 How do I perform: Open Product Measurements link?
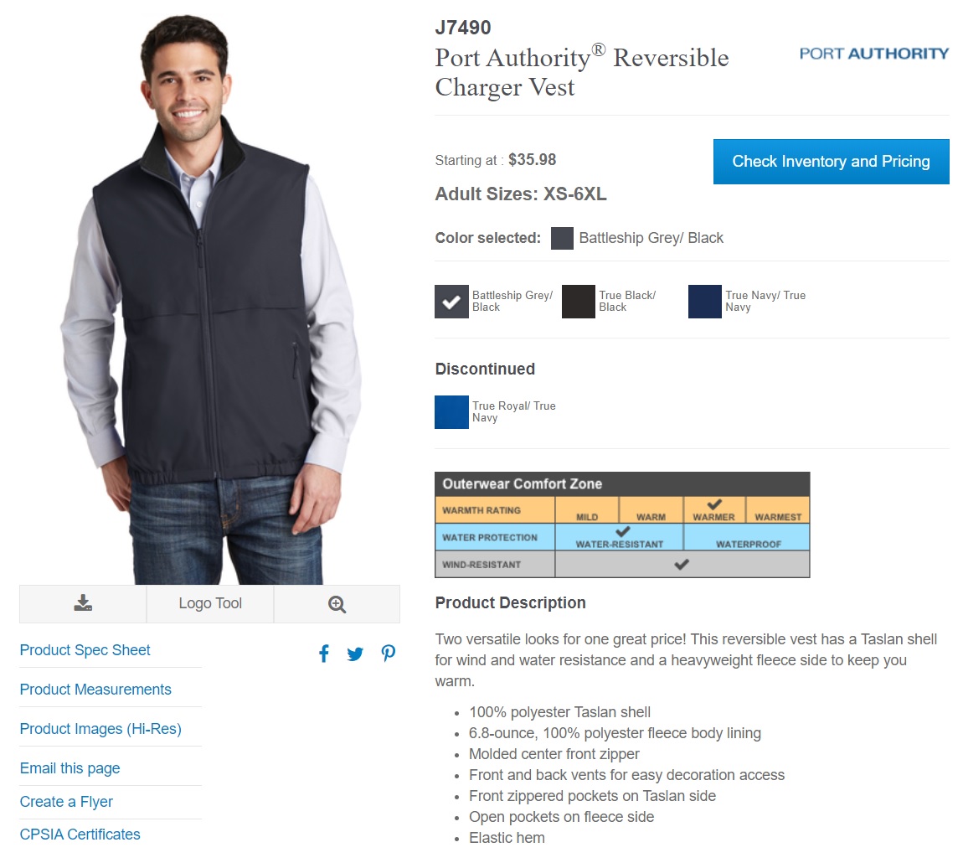[95, 690]
